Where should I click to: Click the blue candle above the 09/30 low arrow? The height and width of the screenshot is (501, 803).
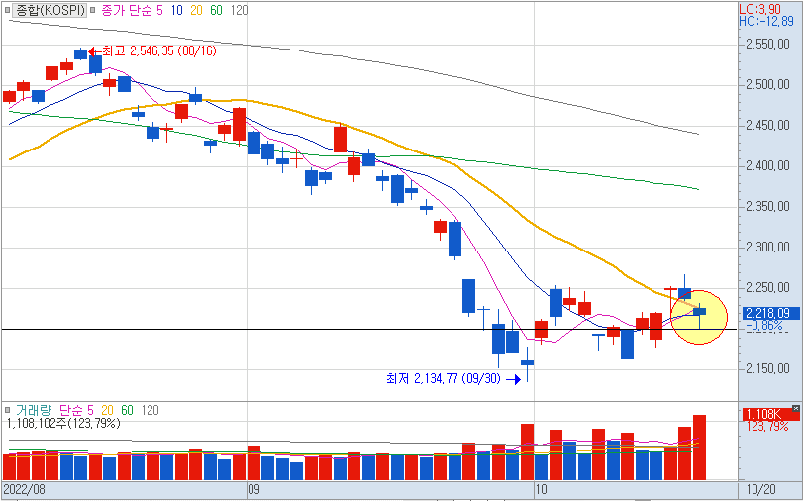[528, 363]
